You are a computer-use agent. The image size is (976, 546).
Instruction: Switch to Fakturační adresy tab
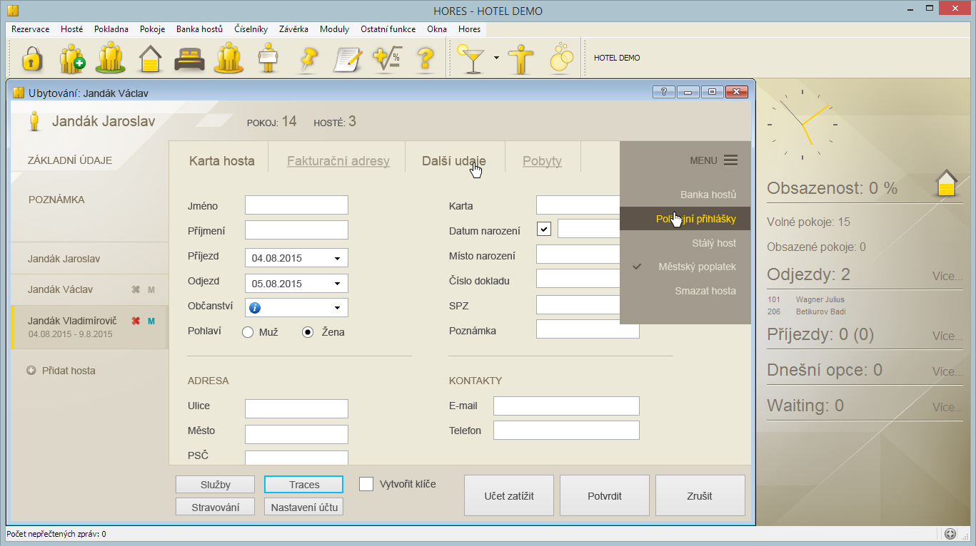coord(338,161)
